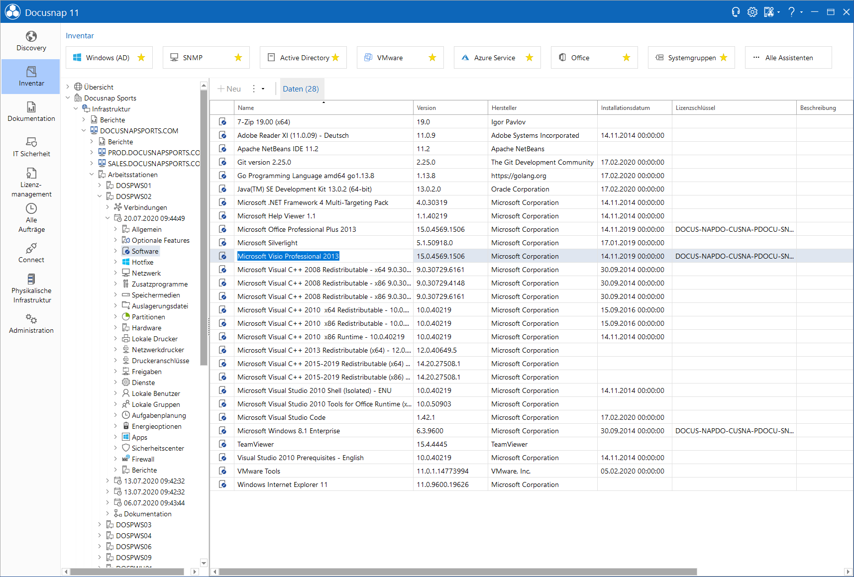Click the Aufgabenplanung clock icon
Screen dimensions: 854x577
tap(126, 415)
